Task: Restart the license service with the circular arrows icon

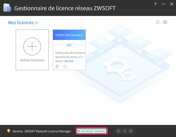Action: click(125, 131)
